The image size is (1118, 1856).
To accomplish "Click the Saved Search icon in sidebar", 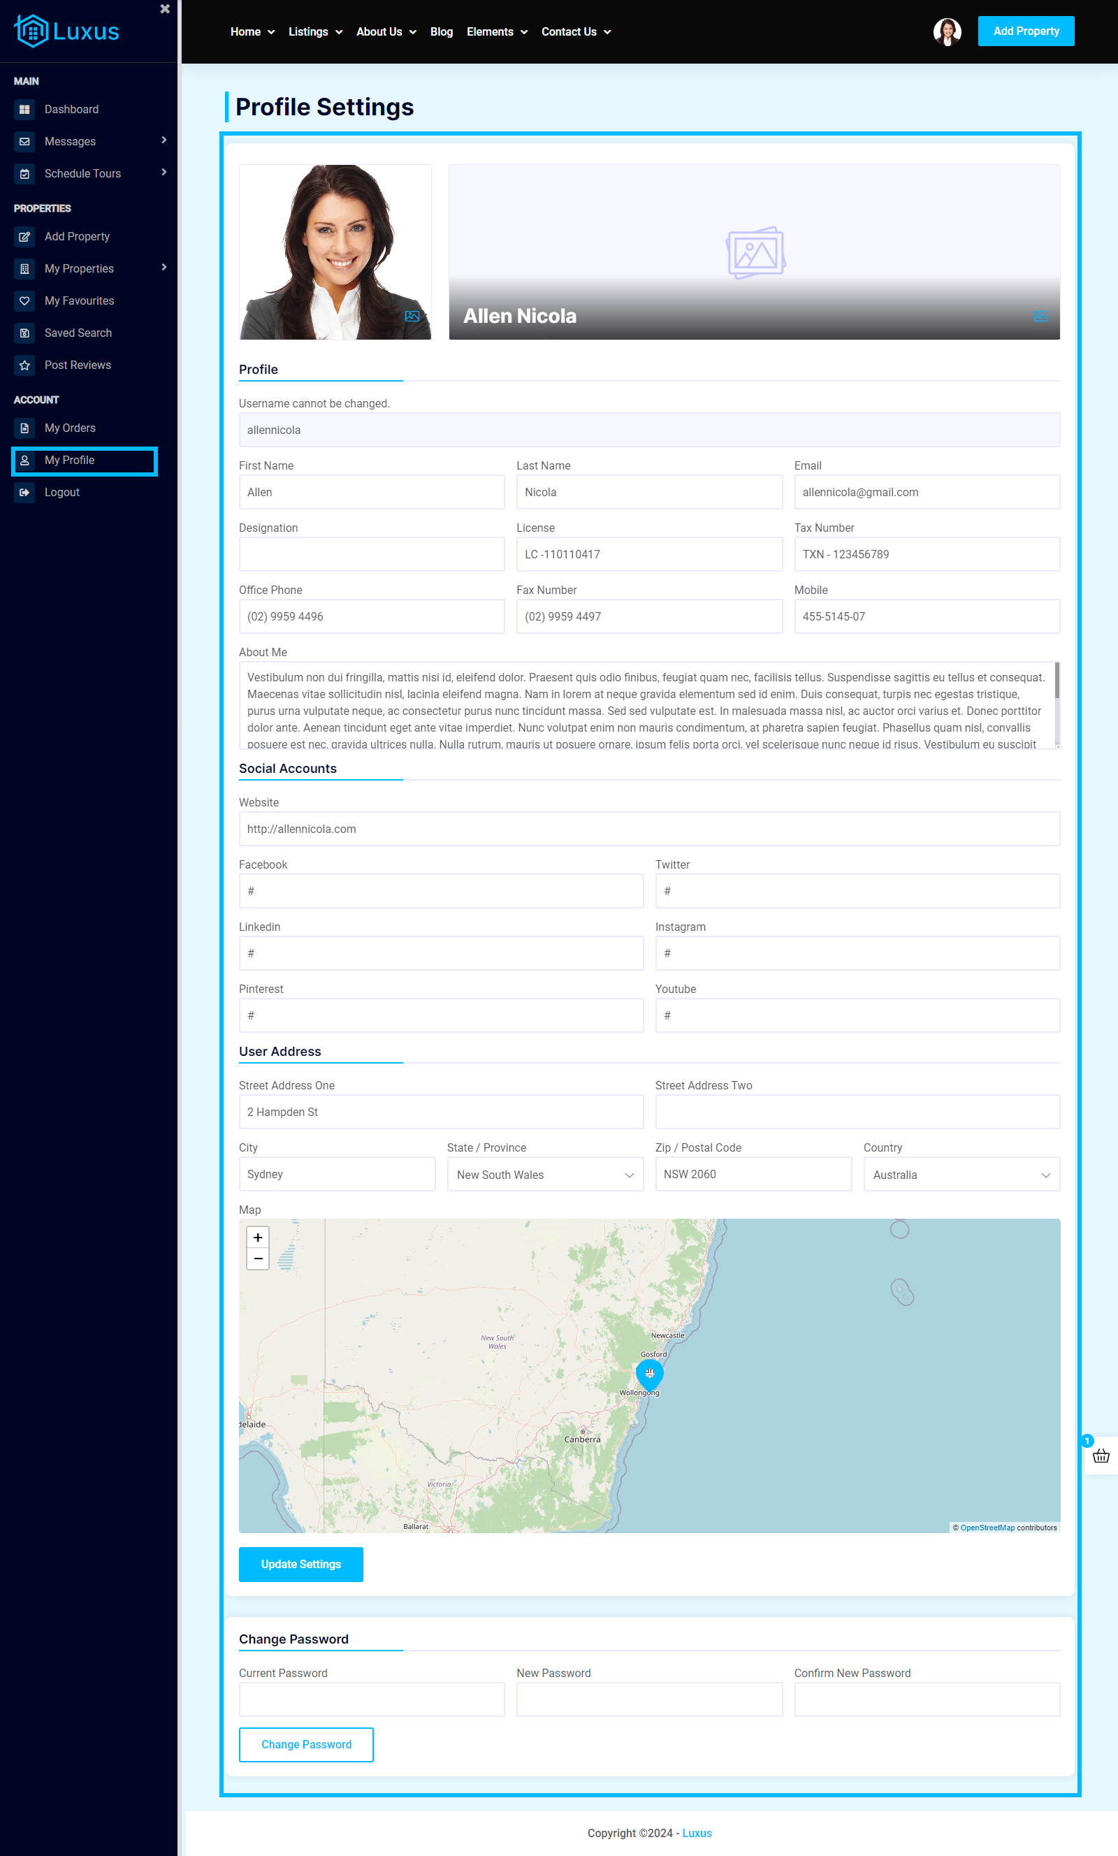I will tap(25, 333).
